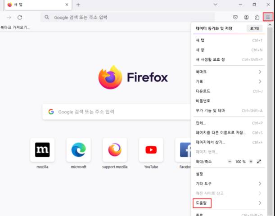Open 설정 from the menu
Screen dimensions: 275x216
[x=229, y=174]
